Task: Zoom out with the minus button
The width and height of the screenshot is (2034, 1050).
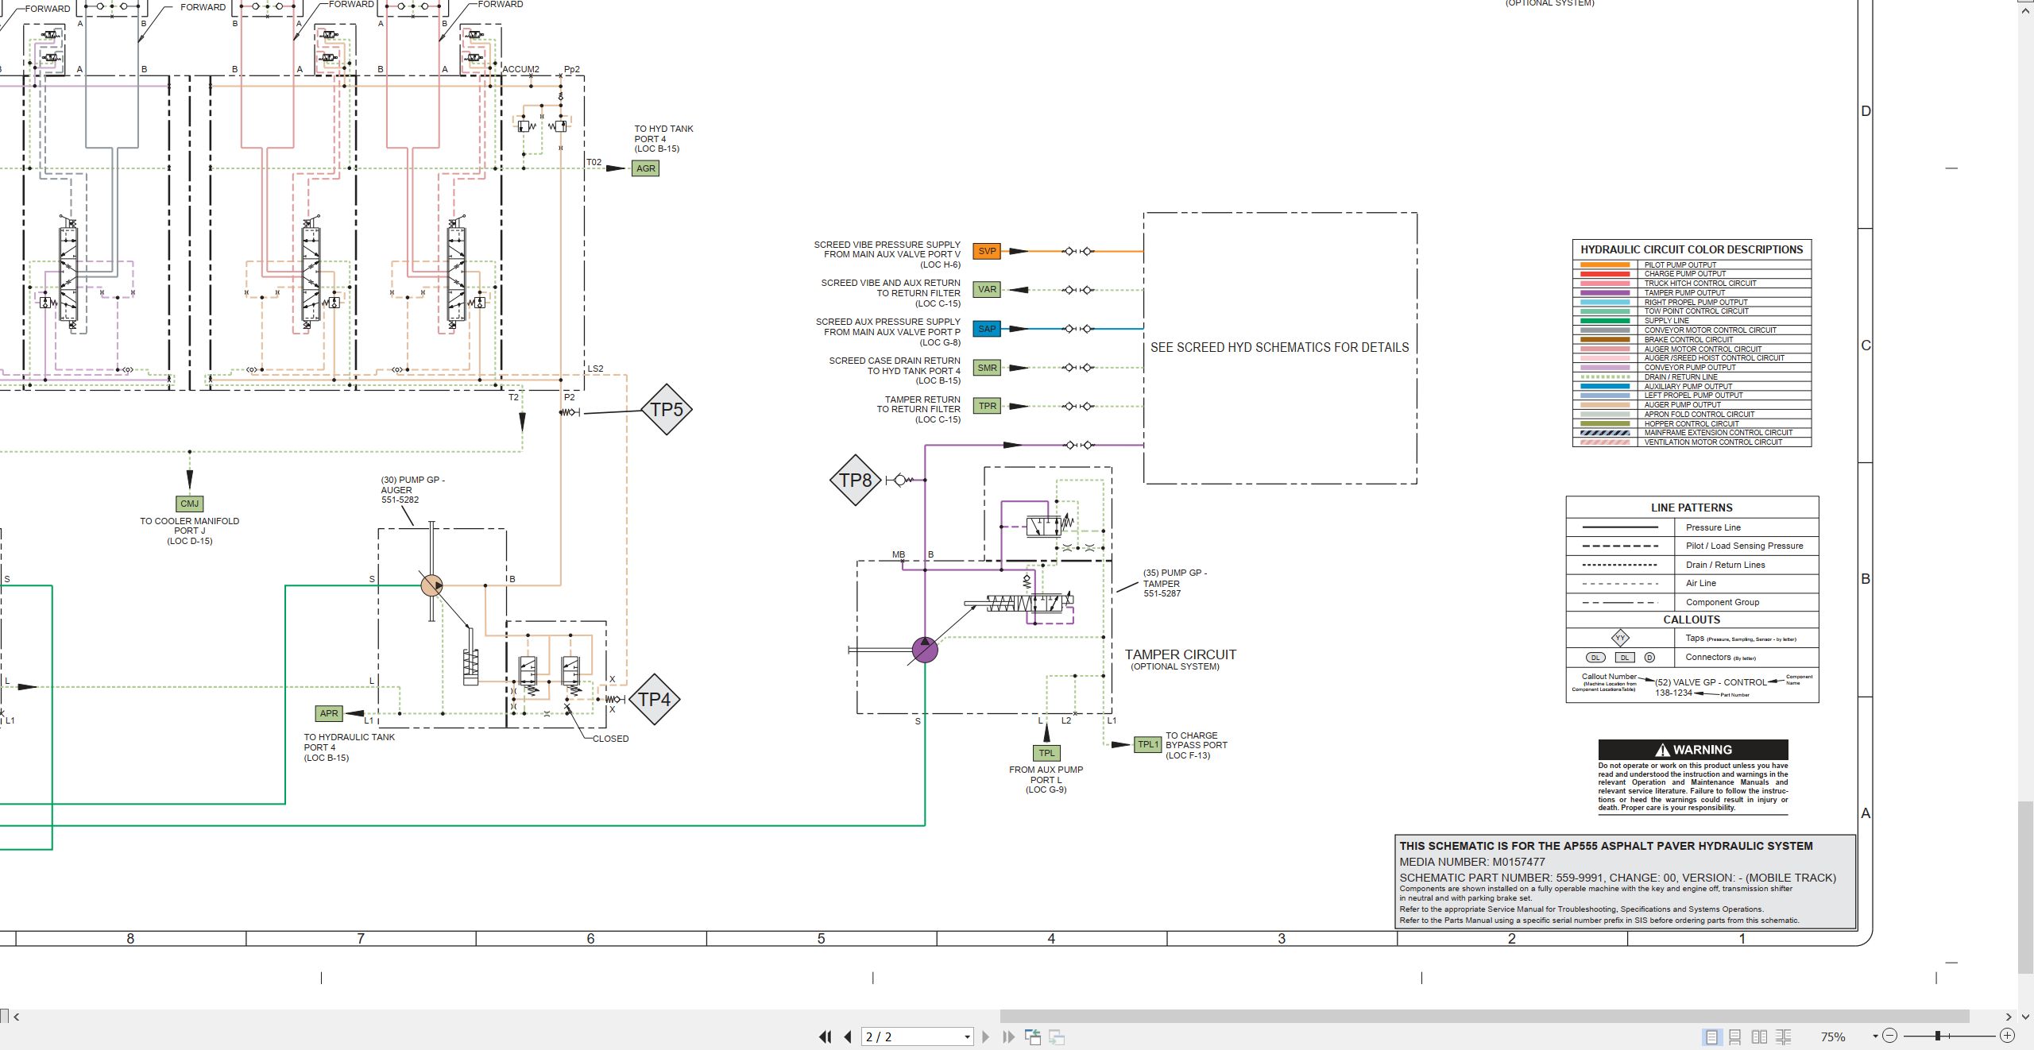Action: pos(1890,1036)
